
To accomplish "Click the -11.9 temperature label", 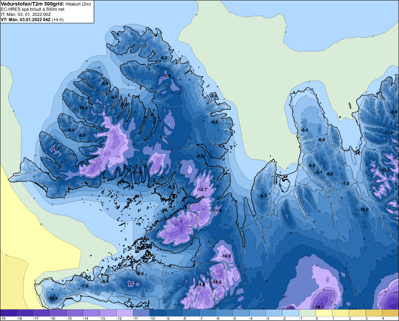I will 217,211.
